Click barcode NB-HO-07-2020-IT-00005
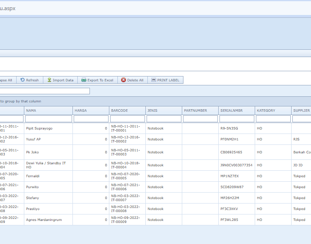 pos(126,176)
